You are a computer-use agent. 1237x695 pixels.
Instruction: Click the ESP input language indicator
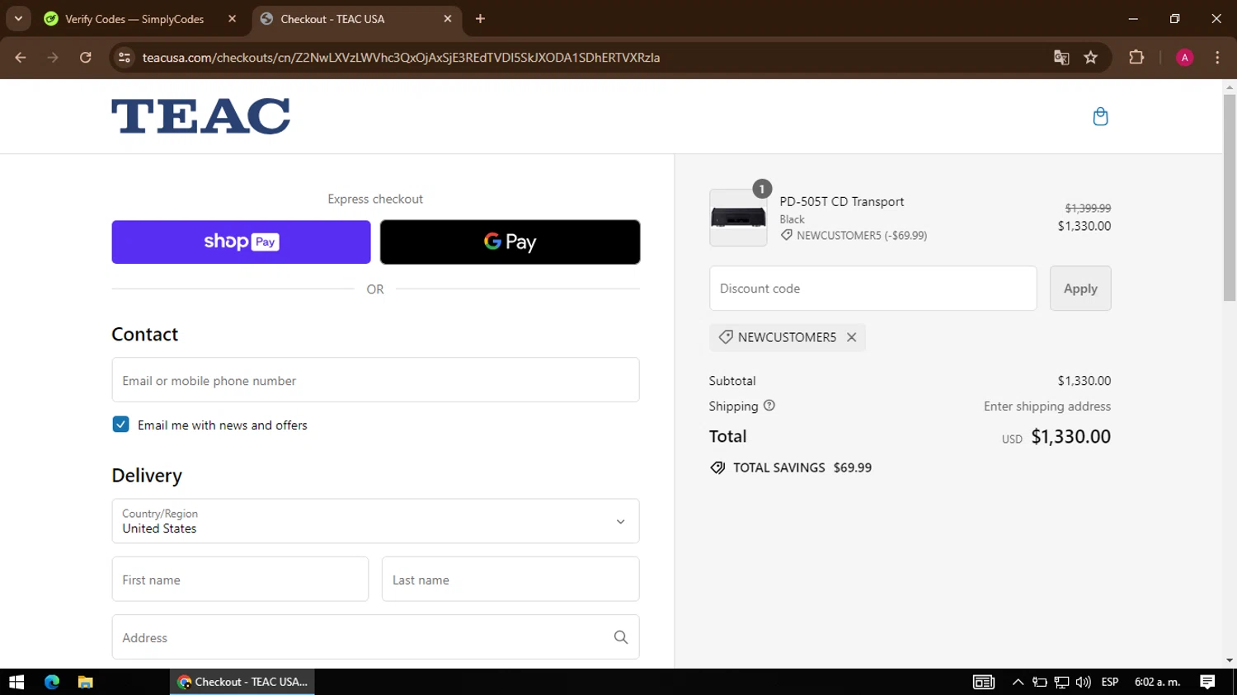[x=1110, y=682]
